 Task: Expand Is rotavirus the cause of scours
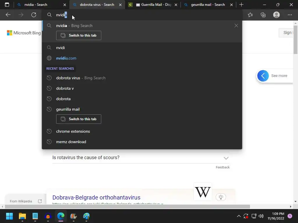(x=141, y=158)
